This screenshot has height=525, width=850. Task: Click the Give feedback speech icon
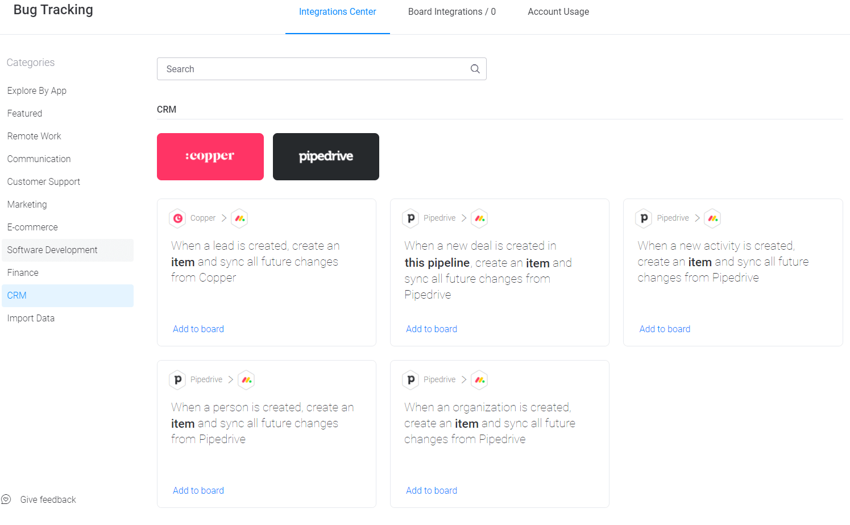6,499
